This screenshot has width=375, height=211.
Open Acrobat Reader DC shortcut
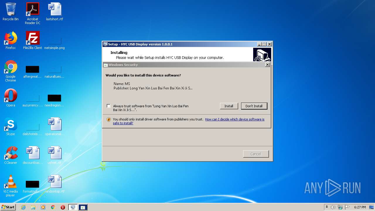coord(33,13)
